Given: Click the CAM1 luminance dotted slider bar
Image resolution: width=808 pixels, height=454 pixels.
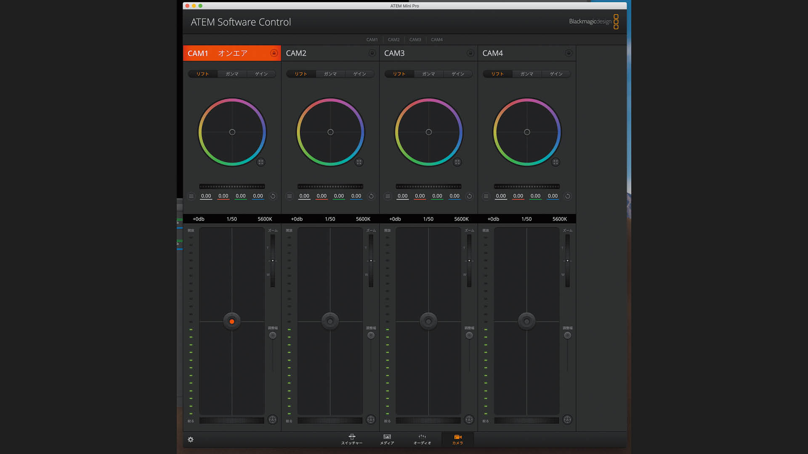Looking at the screenshot, I should [x=232, y=187].
